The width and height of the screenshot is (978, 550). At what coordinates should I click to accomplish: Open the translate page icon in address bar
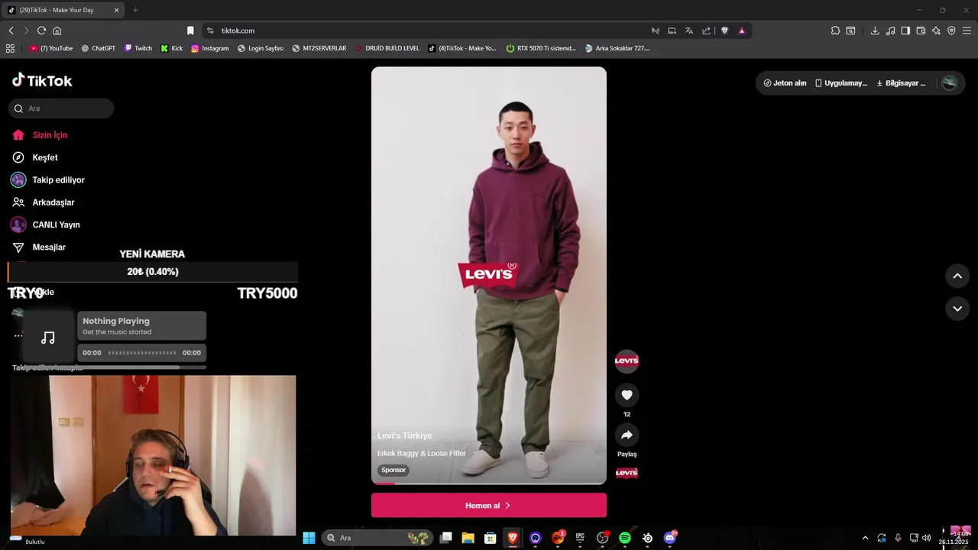click(689, 31)
